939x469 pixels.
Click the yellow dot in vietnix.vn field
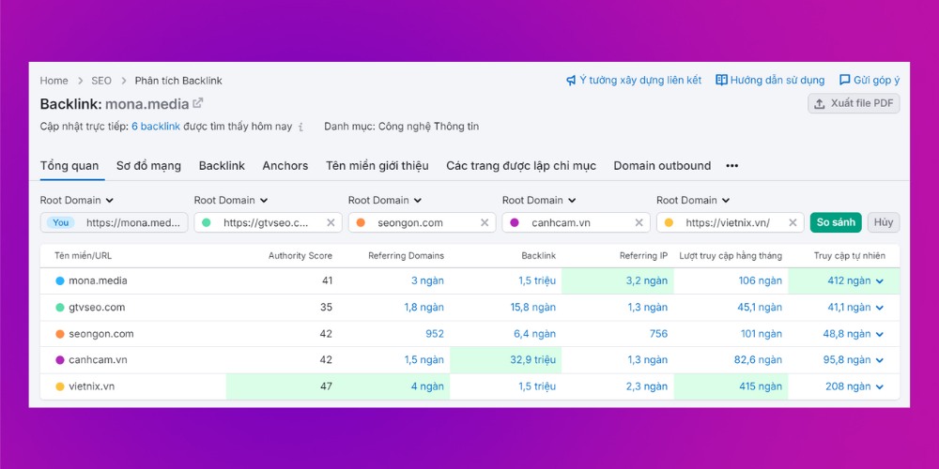(x=669, y=222)
